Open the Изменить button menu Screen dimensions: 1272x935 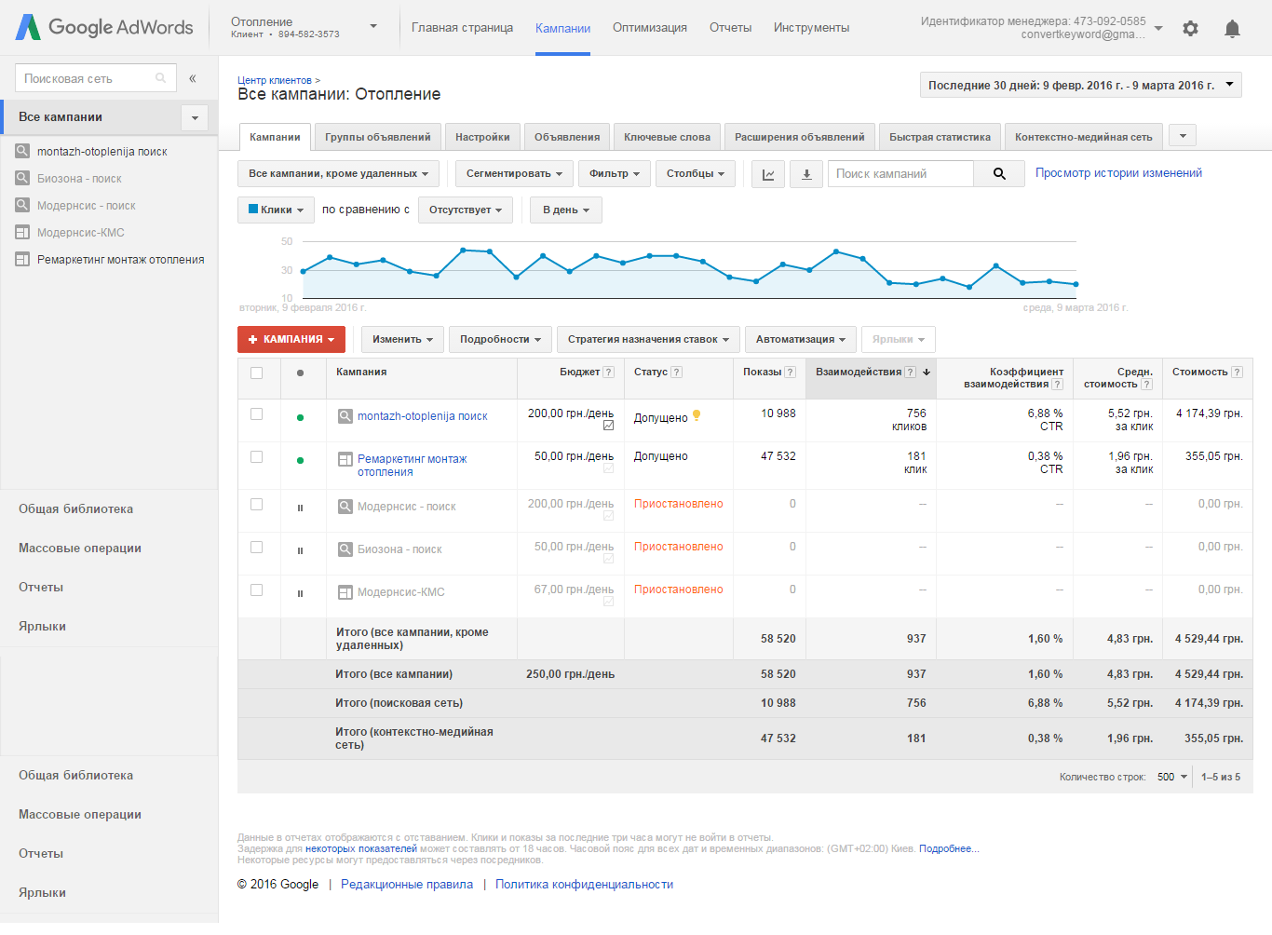click(402, 340)
